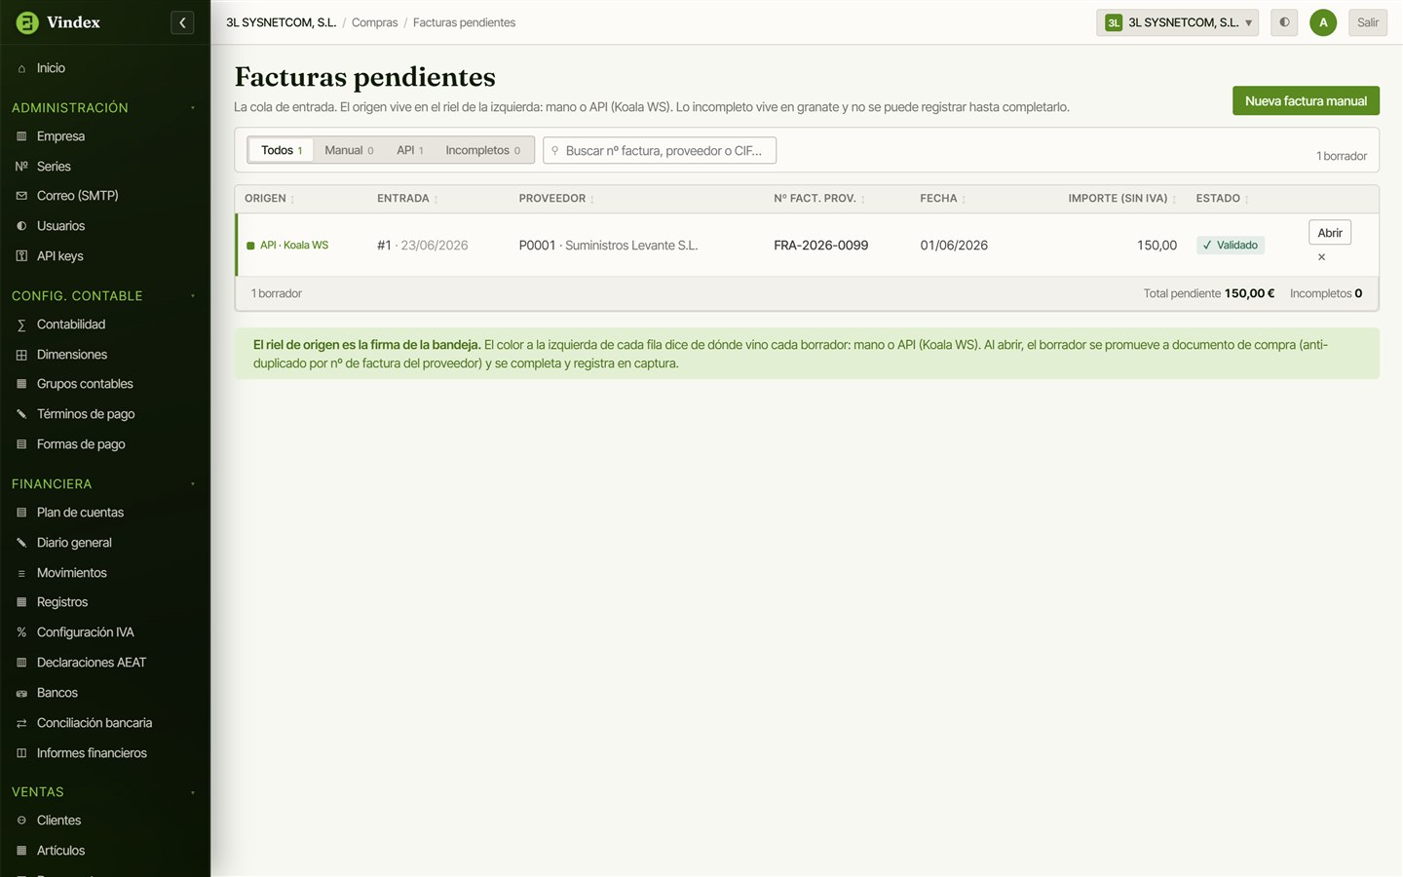This screenshot has width=1403, height=877.
Task: Go to Compras in the breadcrumb
Action: point(374,22)
